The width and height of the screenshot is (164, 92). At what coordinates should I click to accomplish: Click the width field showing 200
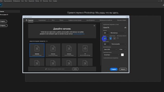106,33
